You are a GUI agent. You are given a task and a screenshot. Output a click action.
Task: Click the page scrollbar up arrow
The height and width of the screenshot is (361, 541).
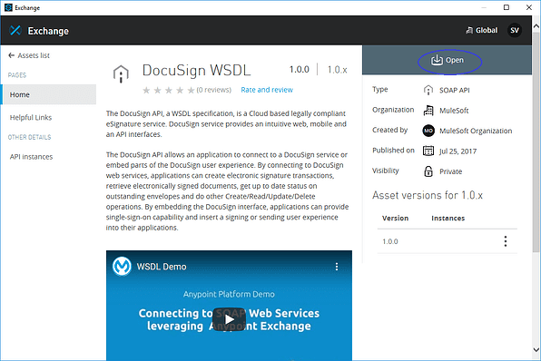click(536, 26)
